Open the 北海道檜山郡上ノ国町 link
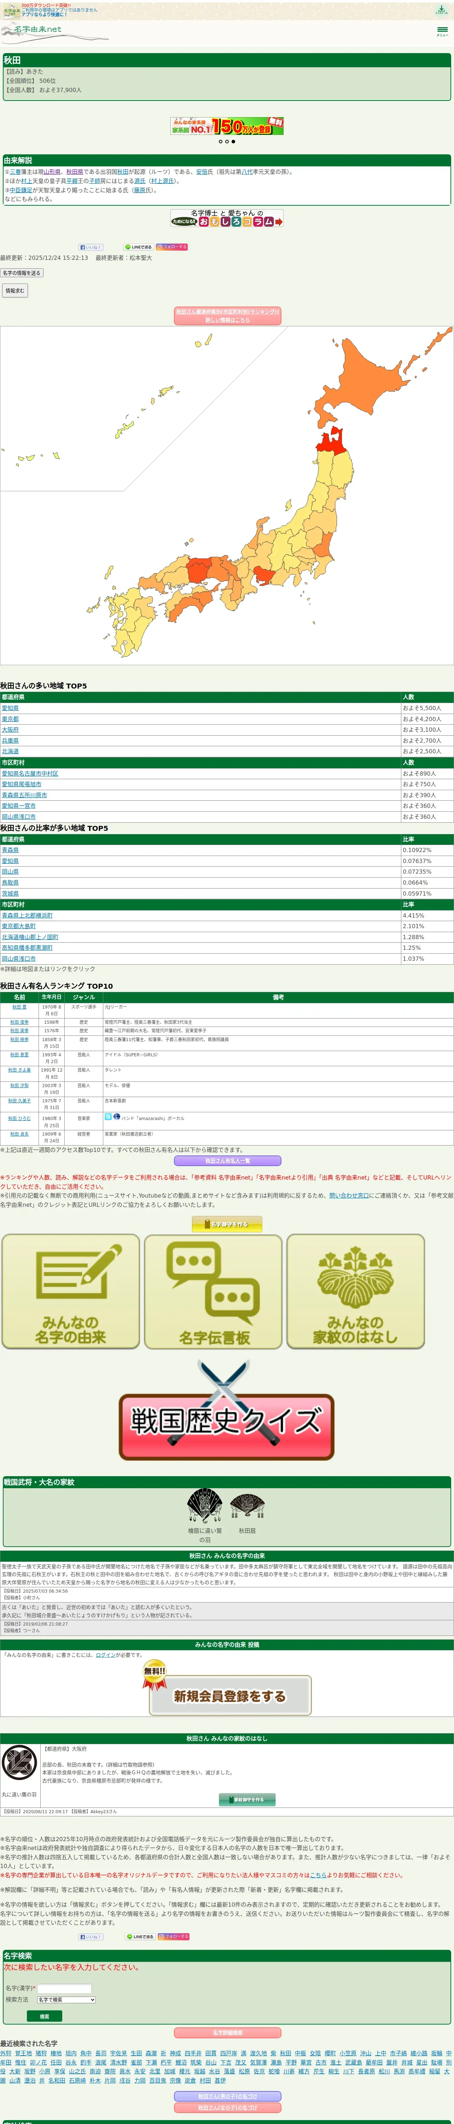This screenshot has width=454, height=2124. tap(30, 937)
